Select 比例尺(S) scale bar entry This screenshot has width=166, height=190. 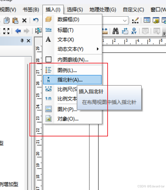(60, 89)
